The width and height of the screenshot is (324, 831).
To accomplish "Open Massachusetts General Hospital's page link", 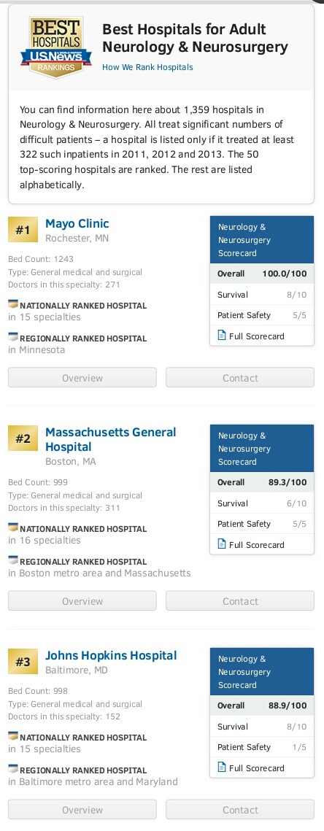I will [x=110, y=439].
